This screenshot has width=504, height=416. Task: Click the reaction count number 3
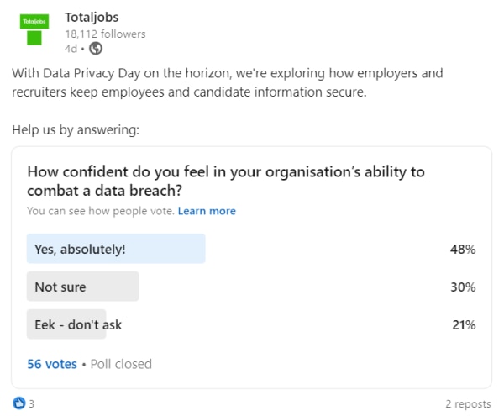[x=32, y=403]
